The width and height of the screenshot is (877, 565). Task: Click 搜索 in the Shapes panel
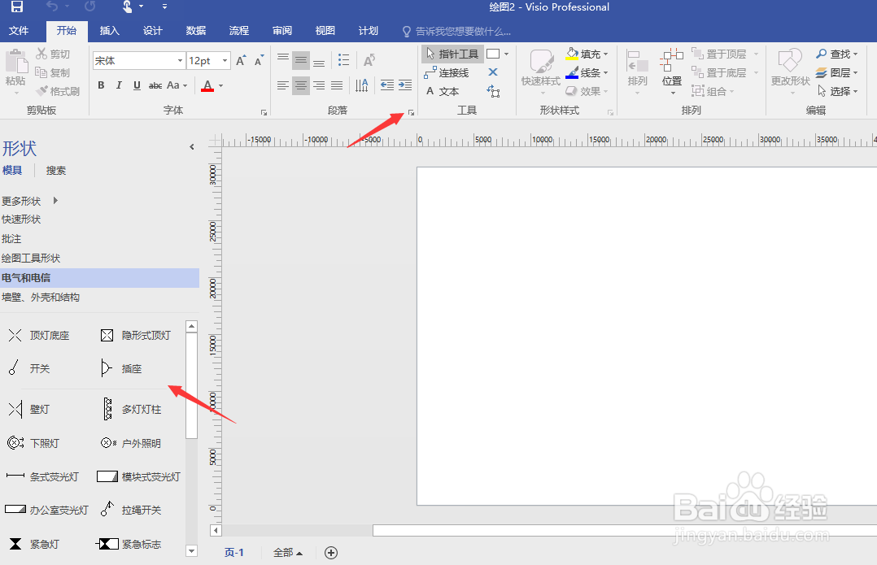pos(55,170)
